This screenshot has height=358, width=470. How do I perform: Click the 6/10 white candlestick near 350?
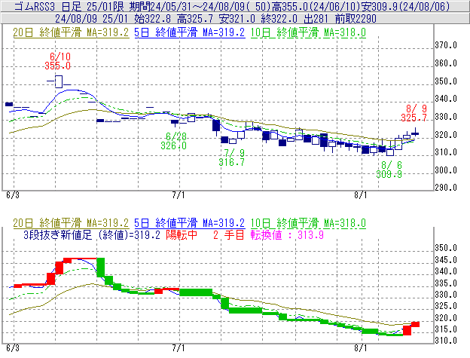59,81
